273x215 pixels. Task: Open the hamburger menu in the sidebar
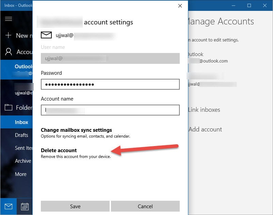(x=9, y=19)
